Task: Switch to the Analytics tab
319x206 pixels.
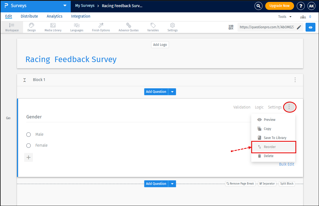Action: [54, 16]
